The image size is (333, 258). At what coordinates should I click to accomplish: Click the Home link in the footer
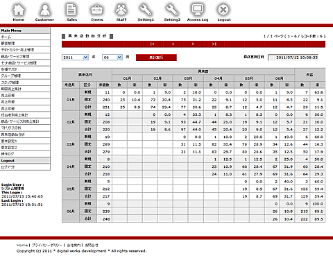pos(22,245)
